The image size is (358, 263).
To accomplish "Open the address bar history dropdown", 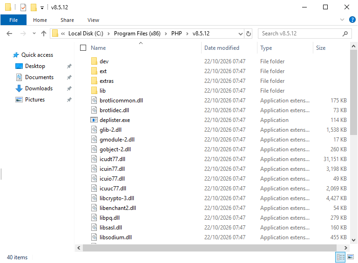I will [240, 34].
